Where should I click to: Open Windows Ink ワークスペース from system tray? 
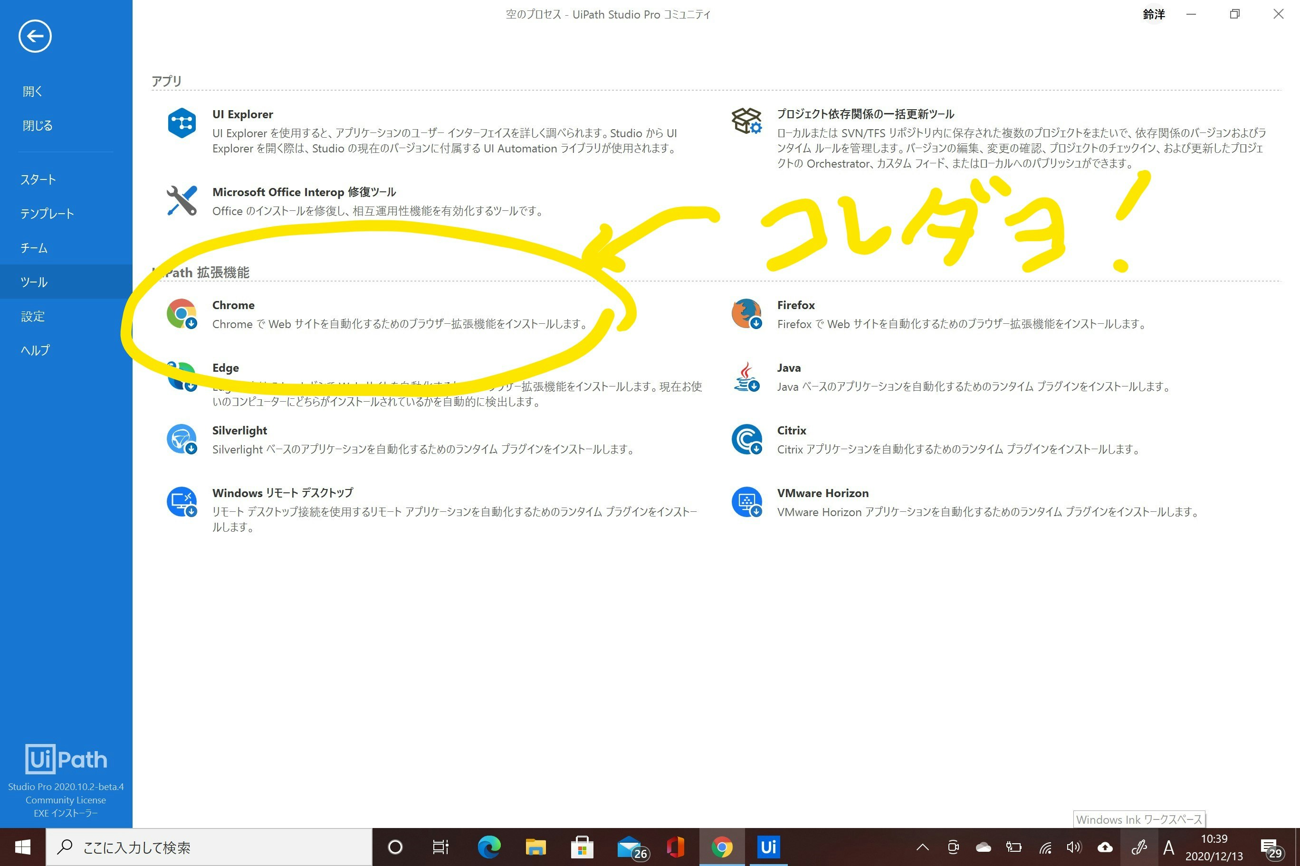tap(1140, 847)
